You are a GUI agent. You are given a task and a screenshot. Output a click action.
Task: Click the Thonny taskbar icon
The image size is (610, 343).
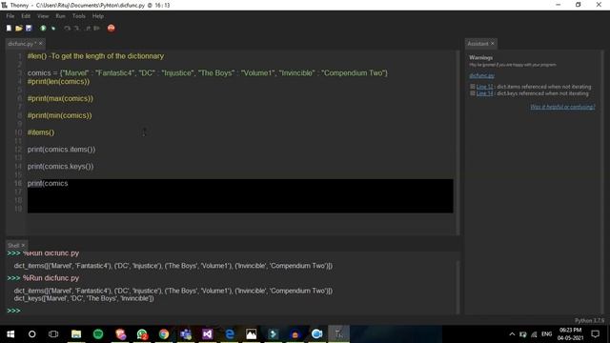pyautogui.click(x=339, y=334)
